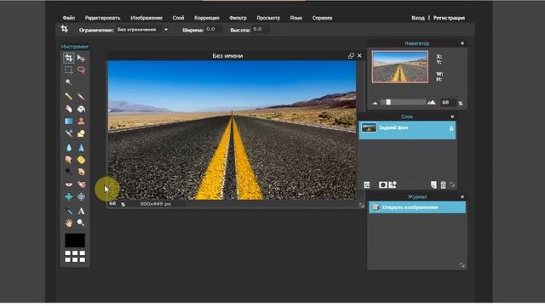Screen dimensions: 545x306
Task: Click the Navigator zoom percent field
Action: 449,102
